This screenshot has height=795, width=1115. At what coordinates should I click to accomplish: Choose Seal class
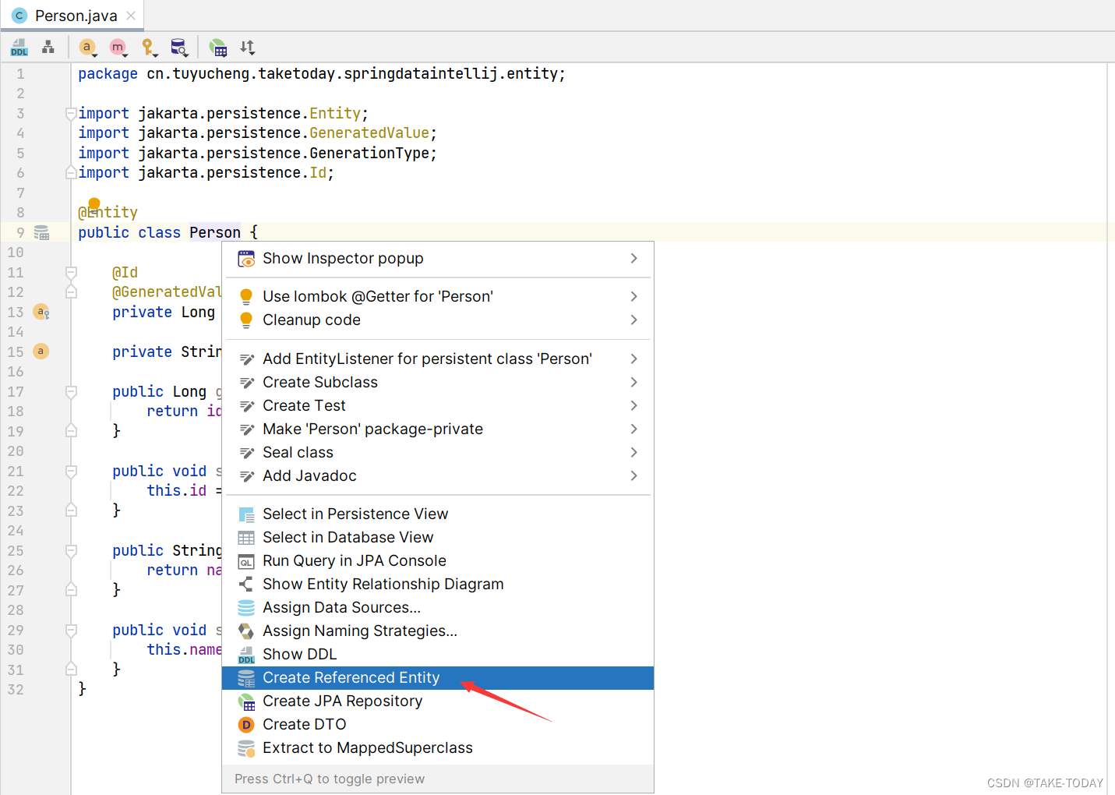(438, 452)
